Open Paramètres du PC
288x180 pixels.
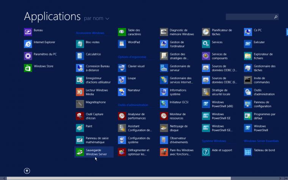(28, 56)
